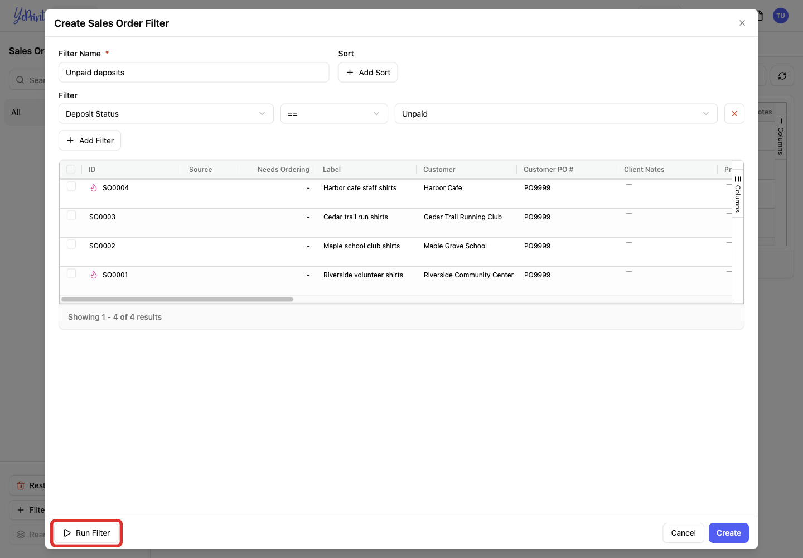The width and height of the screenshot is (803, 558).
Task: Edit the Filter Name input field
Action: click(x=194, y=73)
